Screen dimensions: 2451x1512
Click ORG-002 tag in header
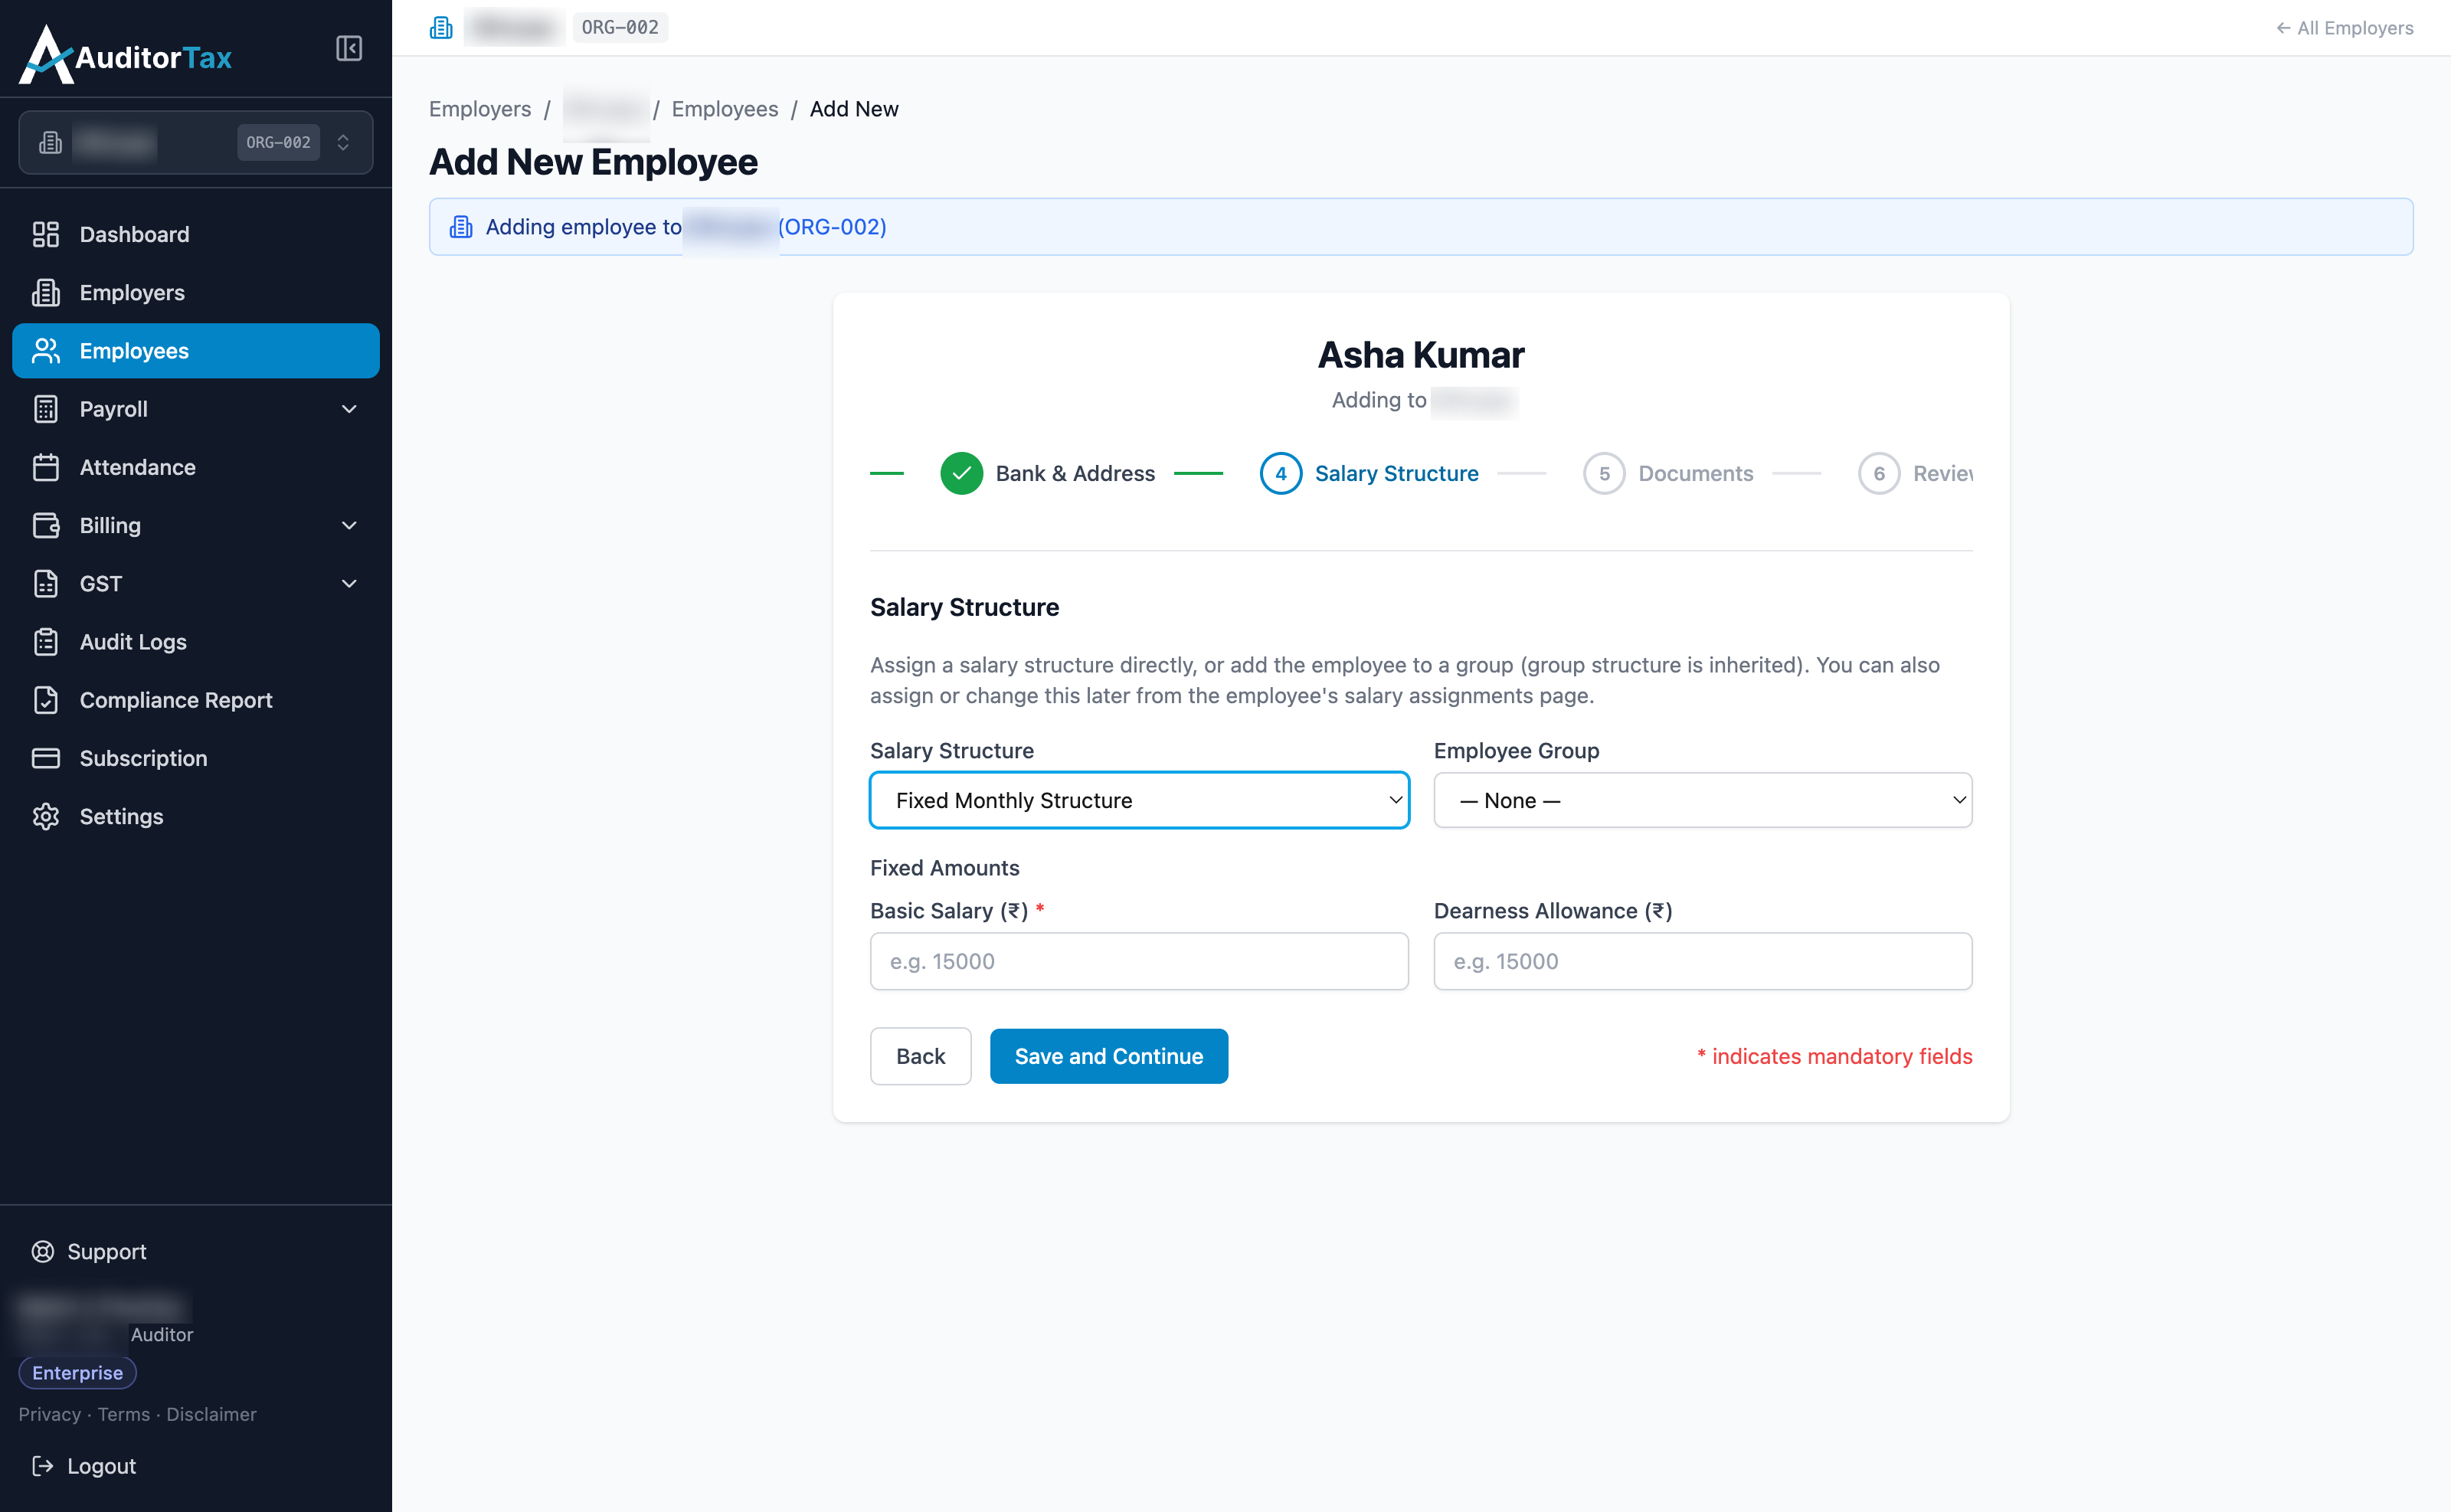point(620,27)
